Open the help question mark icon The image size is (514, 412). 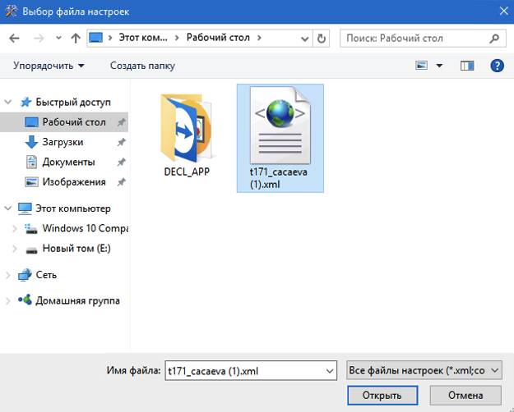click(496, 65)
